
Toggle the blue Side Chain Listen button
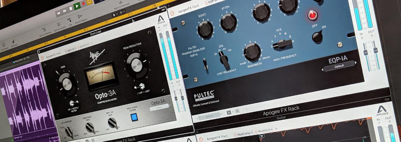[x=134, y=117]
